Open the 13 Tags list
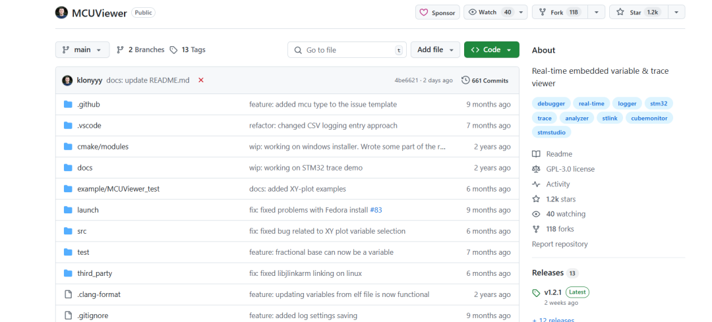Image resolution: width=712 pixels, height=322 pixels. pos(188,49)
